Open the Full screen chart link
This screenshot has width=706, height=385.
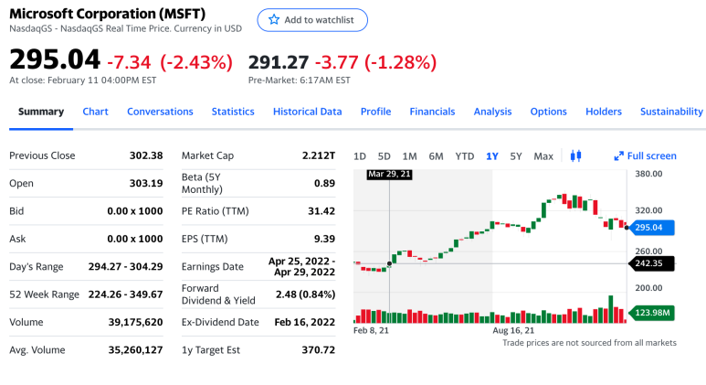[x=645, y=156]
